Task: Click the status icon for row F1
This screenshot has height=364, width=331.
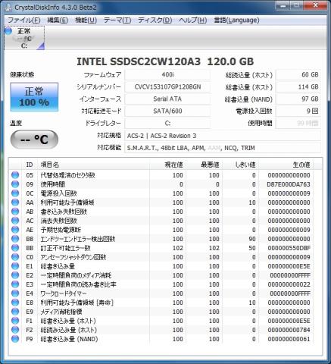Action: tap(15, 321)
